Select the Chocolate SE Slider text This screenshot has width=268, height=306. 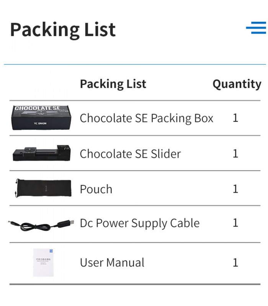pyautogui.click(x=130, y=154)
